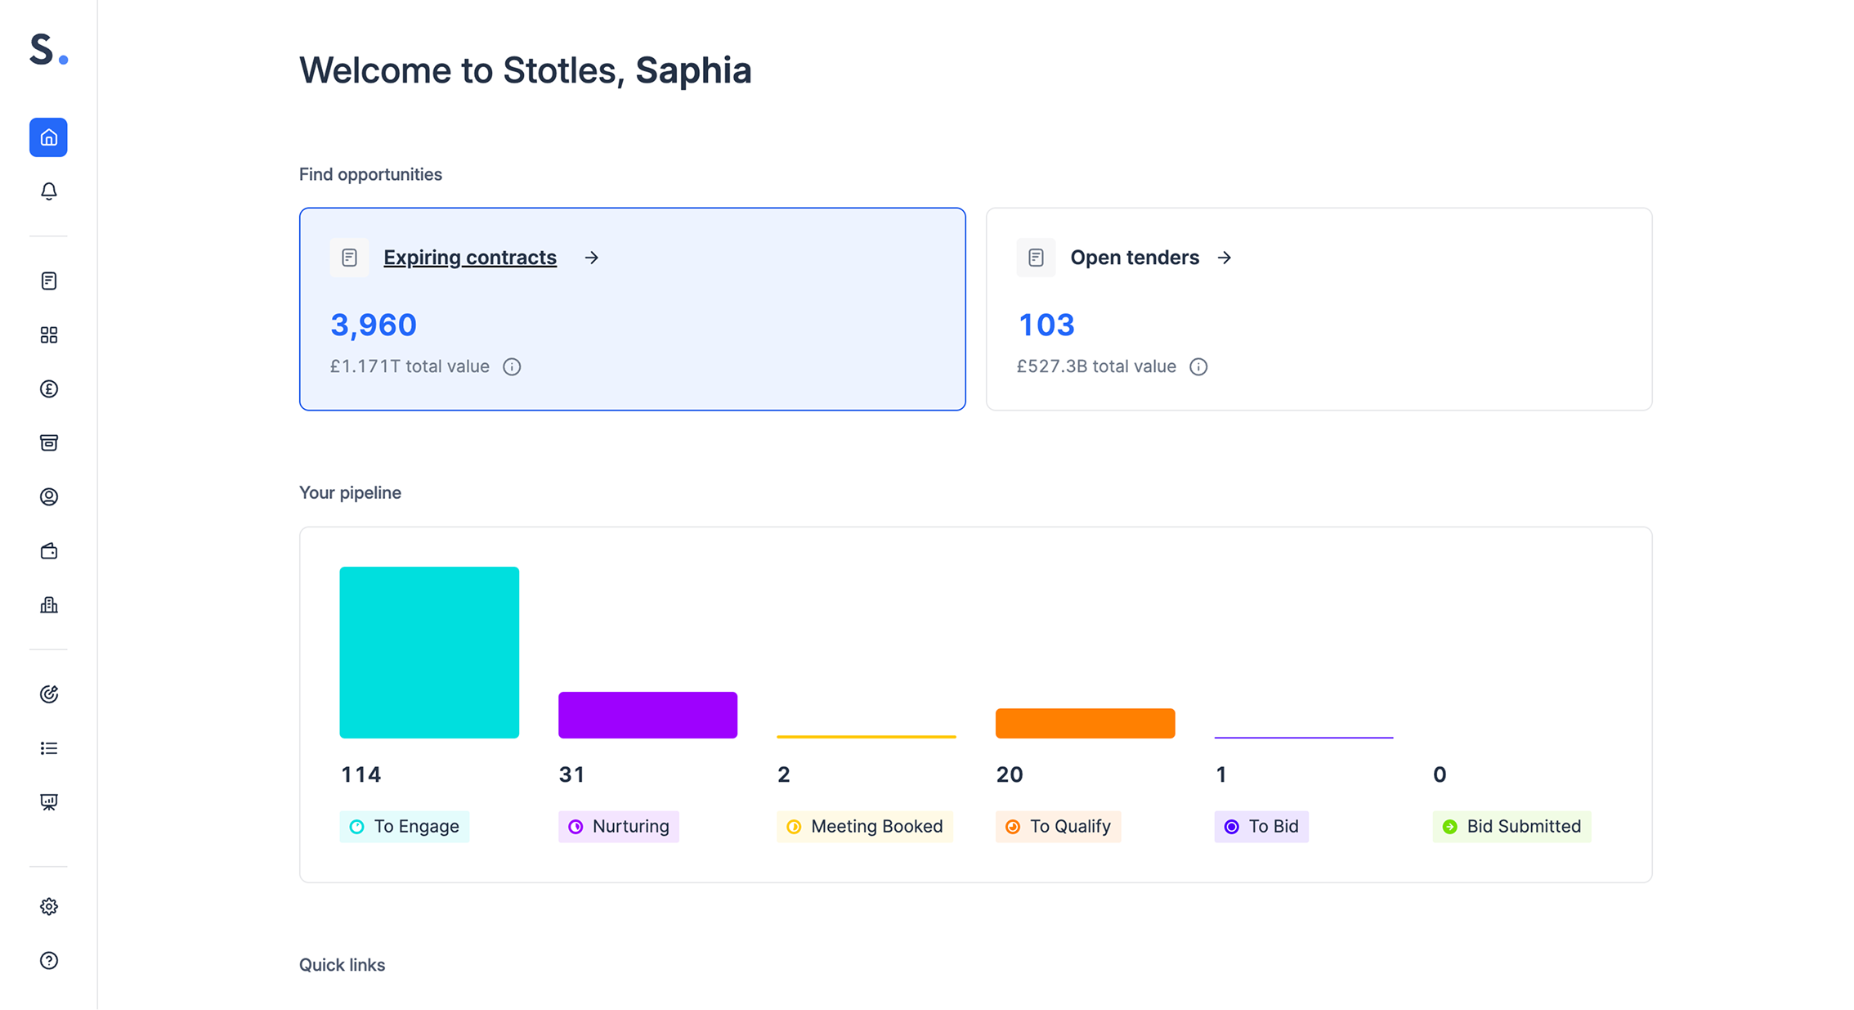
Task: Open the Open tenders card
Action: [x=1134, y=258]
